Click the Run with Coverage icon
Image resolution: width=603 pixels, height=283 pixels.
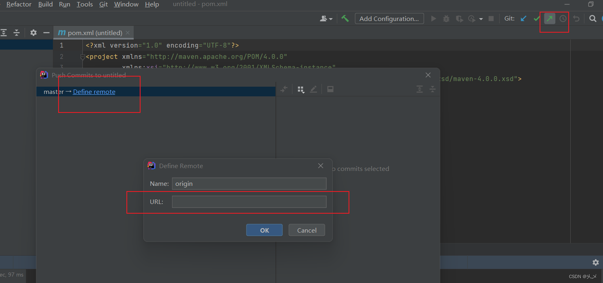pos(459,18)
